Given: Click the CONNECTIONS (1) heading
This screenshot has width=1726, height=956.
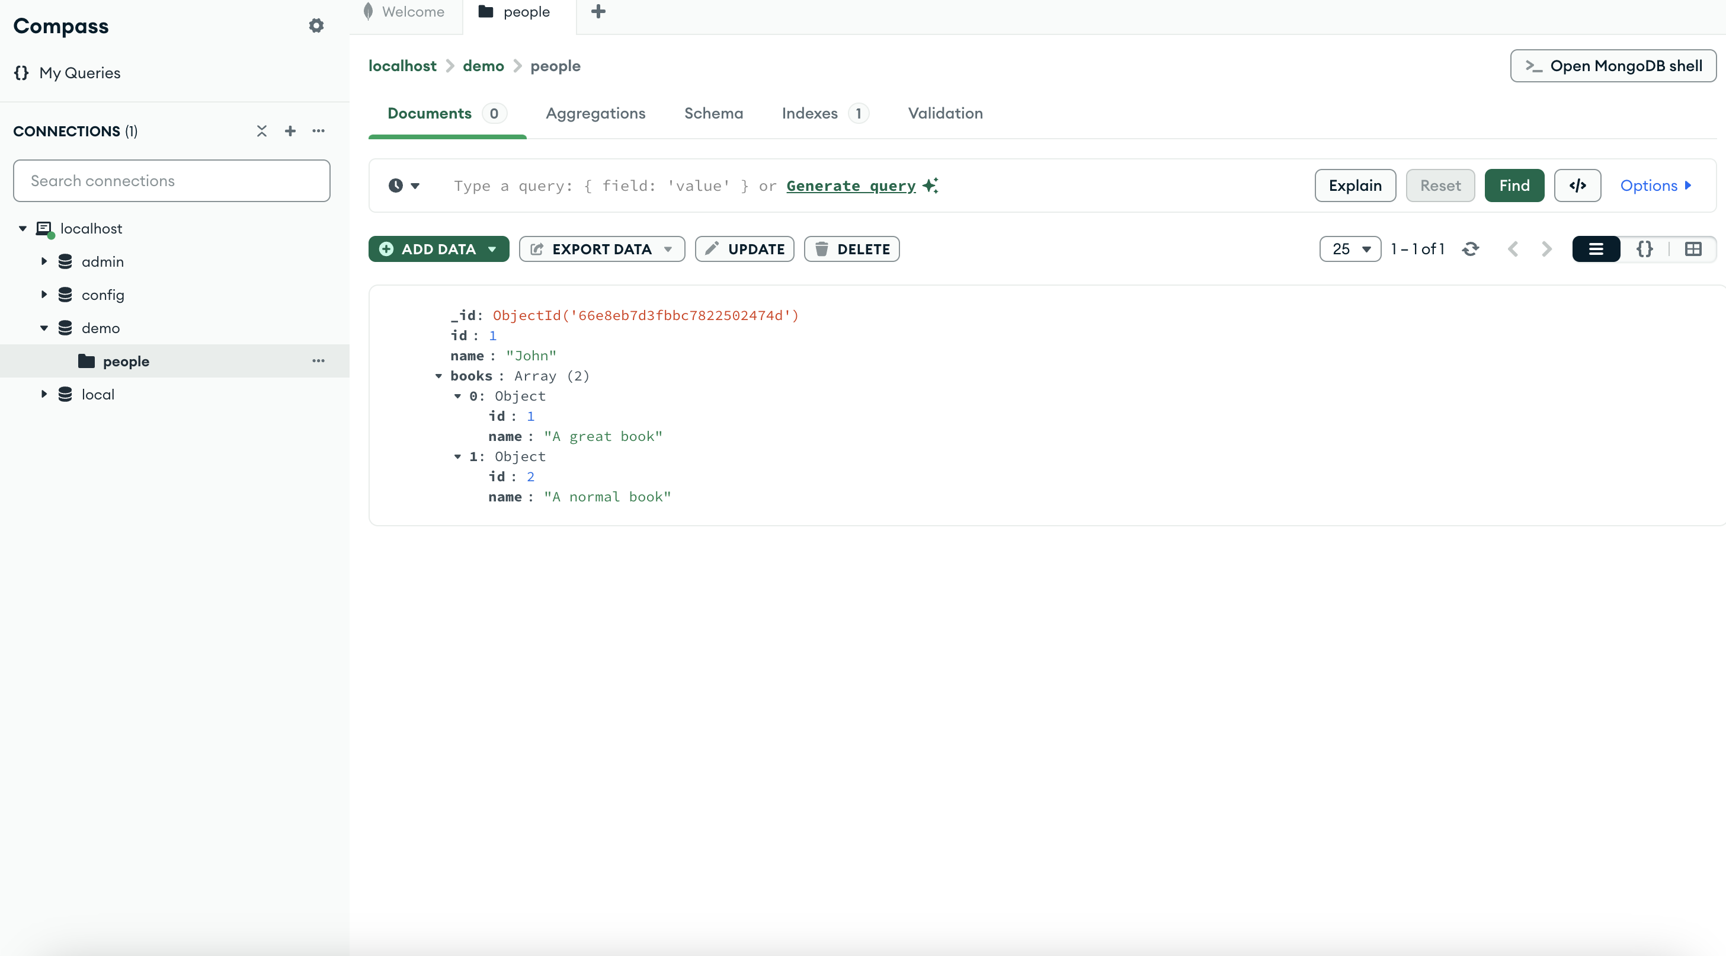Looking at the screenshot, I should [x=75, y=131].
